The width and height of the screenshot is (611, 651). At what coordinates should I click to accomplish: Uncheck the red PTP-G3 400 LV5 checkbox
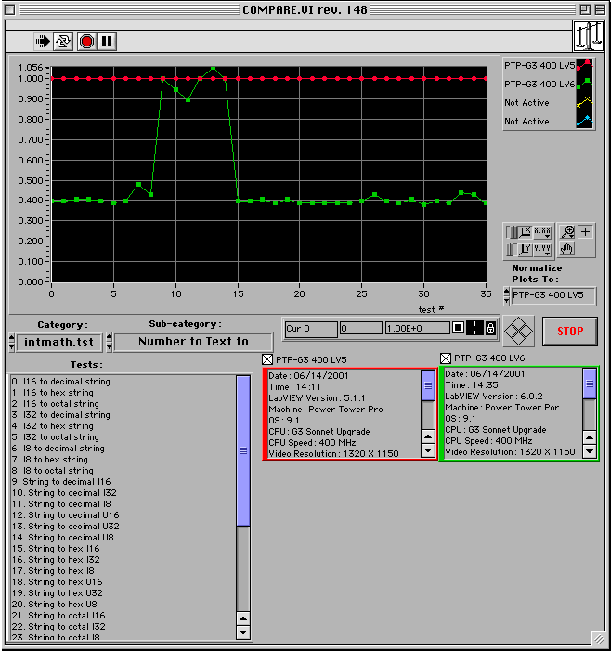pos(268,358)
